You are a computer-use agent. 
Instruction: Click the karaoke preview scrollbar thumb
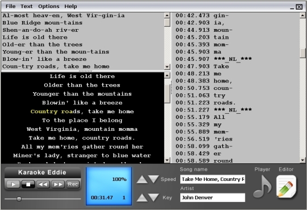click(167, 94)
